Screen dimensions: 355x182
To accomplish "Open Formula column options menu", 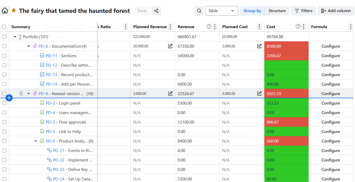I will coord(351,27).
